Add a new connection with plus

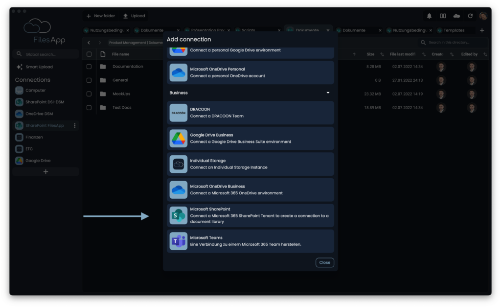click(x=46, y=172)
